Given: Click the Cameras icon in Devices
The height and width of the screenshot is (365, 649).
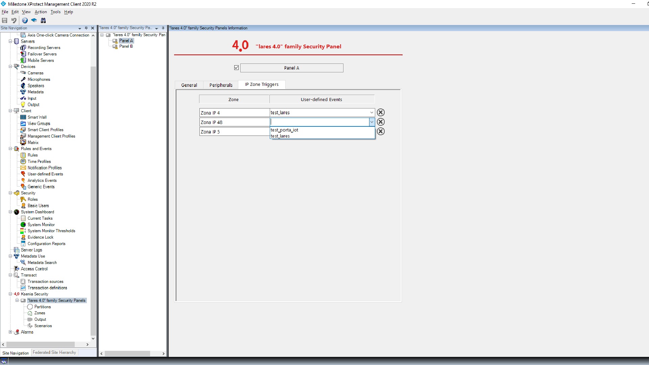Looking at the screenshot, I should coord(23,73).
